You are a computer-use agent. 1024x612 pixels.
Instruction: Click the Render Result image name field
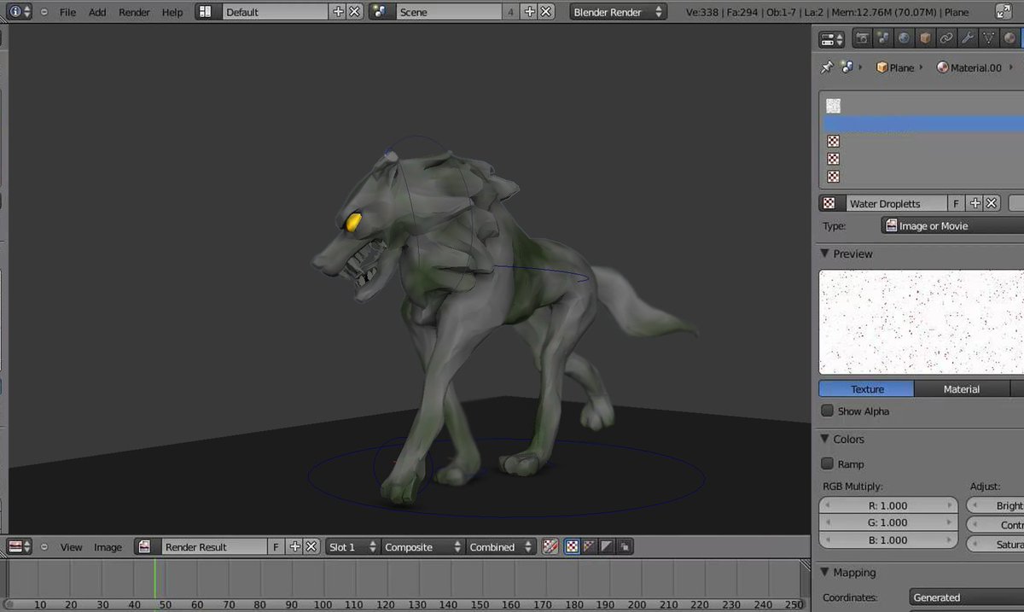tap(214, 547)
